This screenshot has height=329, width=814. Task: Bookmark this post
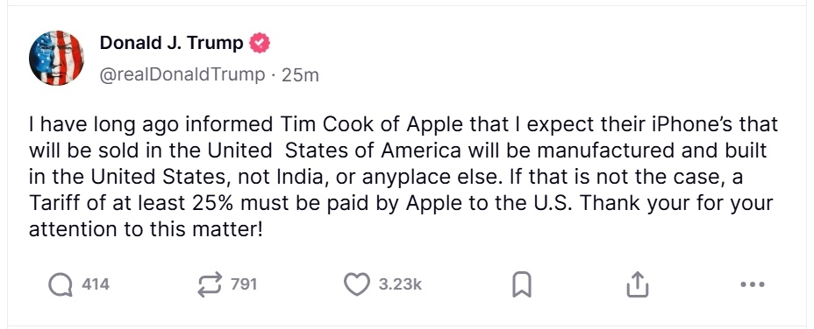point(522,285)
